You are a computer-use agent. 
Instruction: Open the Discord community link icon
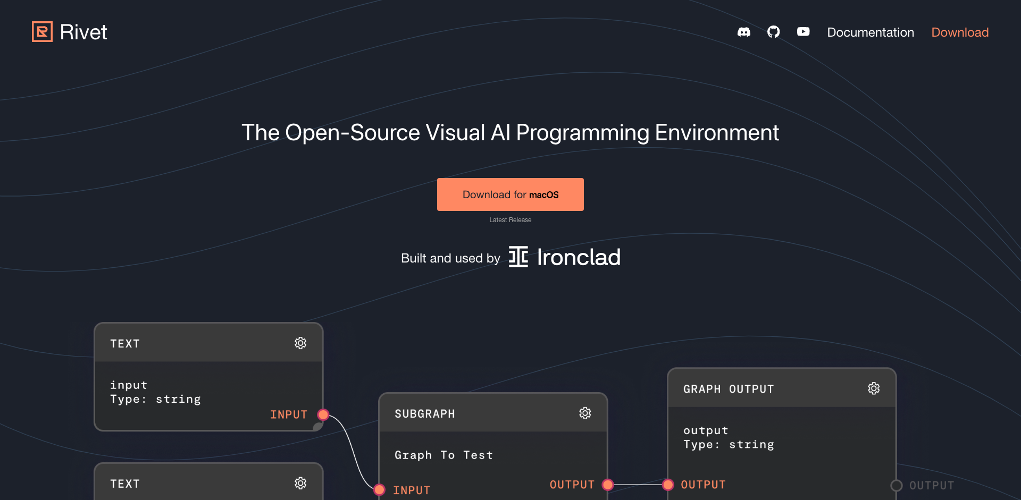click(744, 32)
